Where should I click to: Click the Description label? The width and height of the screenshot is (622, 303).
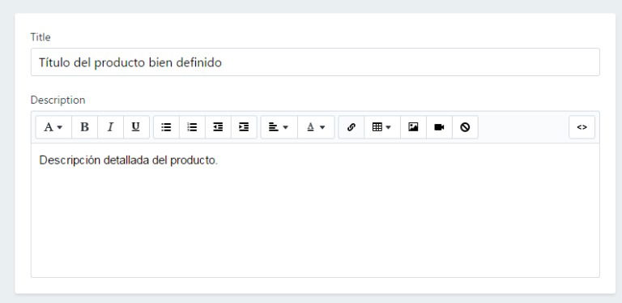coord(58,100)
